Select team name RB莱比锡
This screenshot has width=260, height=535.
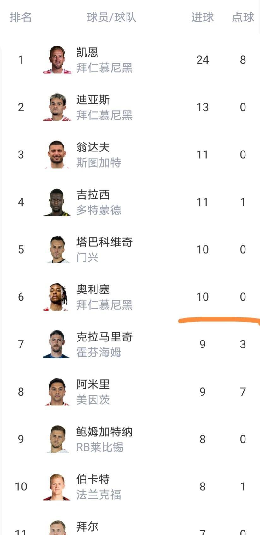(100, 447)
